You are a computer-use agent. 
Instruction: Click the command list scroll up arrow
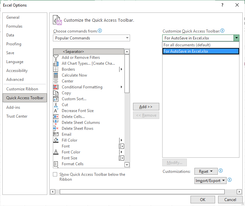coord(127,52)
